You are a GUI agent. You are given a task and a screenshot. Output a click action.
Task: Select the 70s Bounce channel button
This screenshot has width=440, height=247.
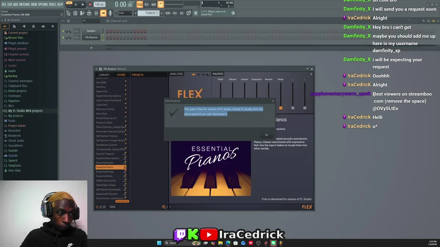(91, 37)
